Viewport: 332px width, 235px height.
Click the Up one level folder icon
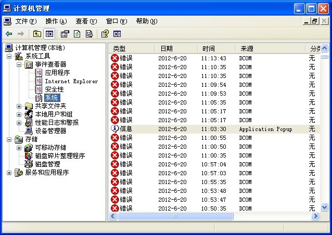click(37, 34)
